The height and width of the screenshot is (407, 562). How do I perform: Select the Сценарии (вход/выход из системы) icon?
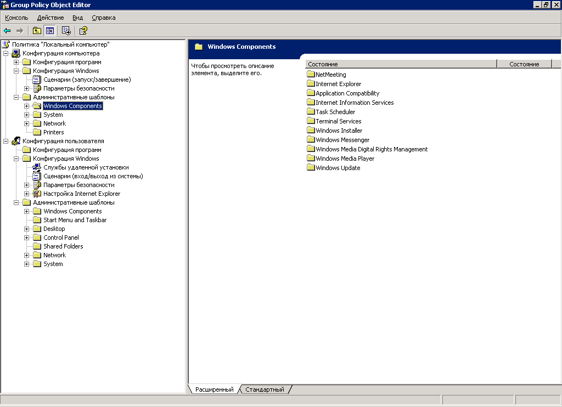tap(37, 176)
